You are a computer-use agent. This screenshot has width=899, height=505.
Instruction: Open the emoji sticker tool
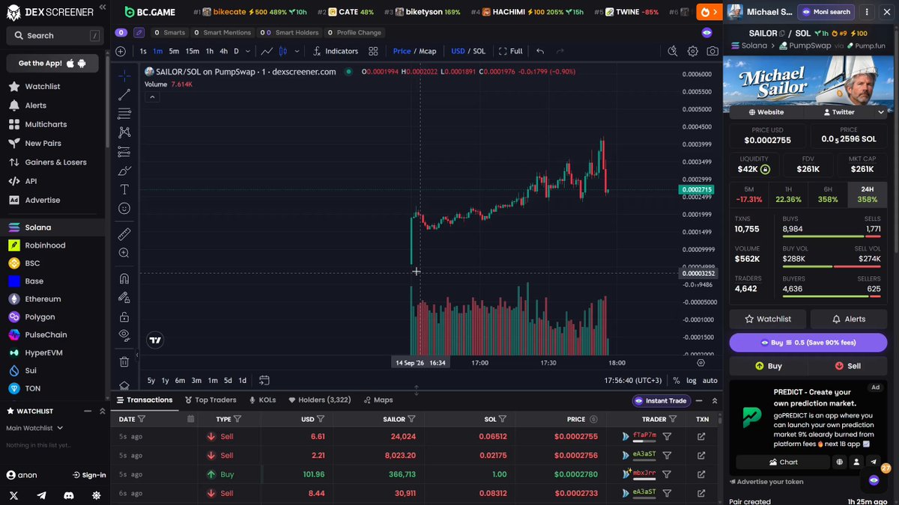pyautogui.click(x=124, y=209)
